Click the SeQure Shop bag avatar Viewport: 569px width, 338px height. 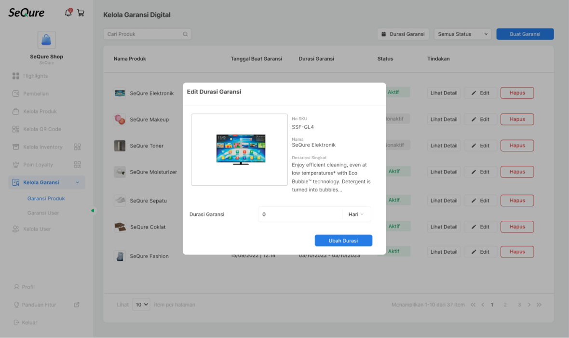[x=46, y=40]
